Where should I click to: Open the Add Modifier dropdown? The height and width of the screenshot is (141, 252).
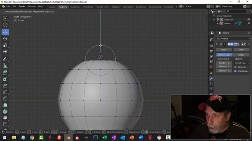[233, 39]
